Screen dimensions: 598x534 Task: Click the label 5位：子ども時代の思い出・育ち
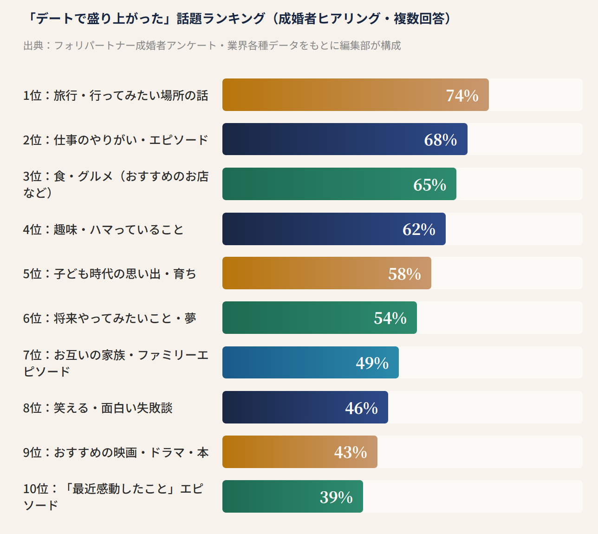pyautogui.click(x=110, y=274)
